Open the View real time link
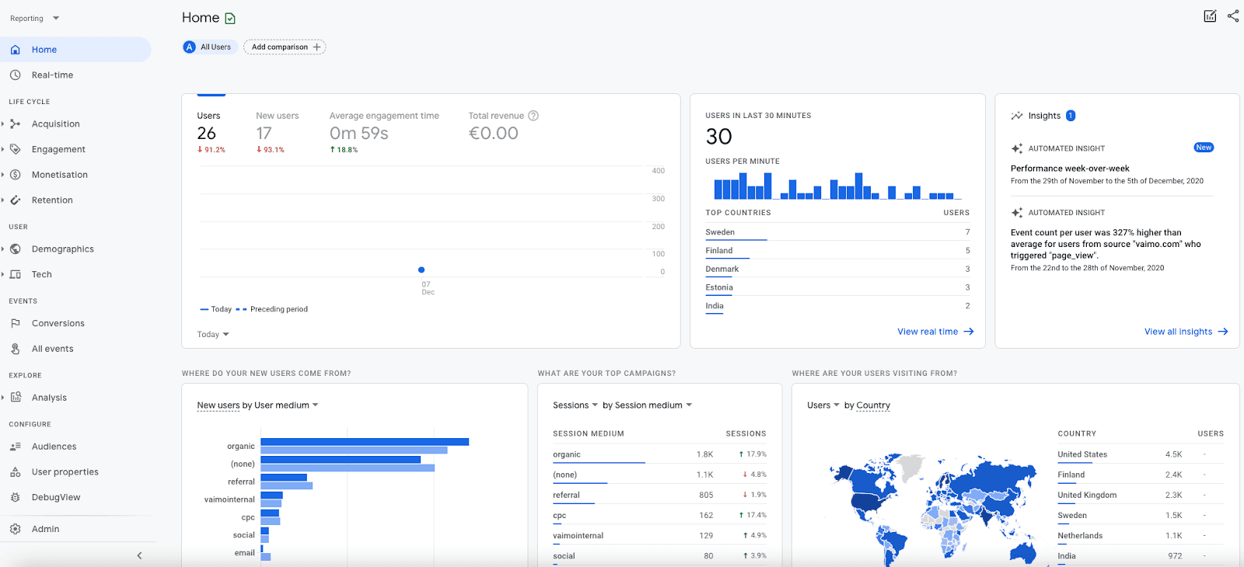Image resolution: width=1244 pixels, height=567 pixels. click(x=935, y=332)
